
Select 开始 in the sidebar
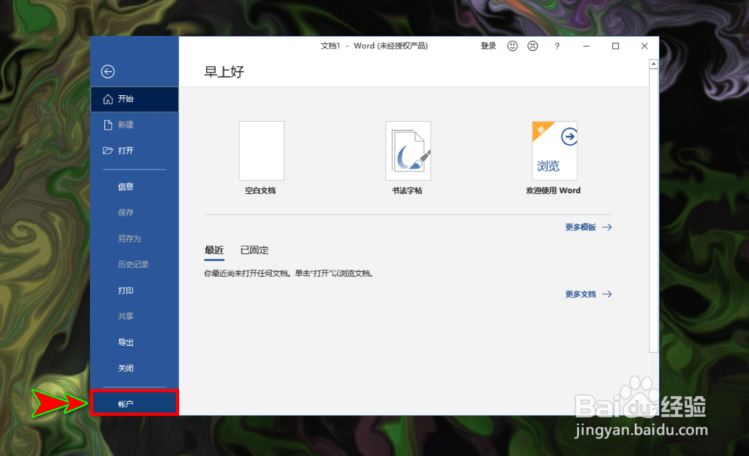(134, 99)
